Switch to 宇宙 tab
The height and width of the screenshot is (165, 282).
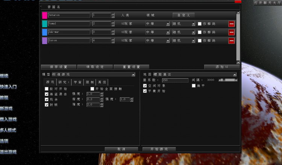click(x=77, y=82)
